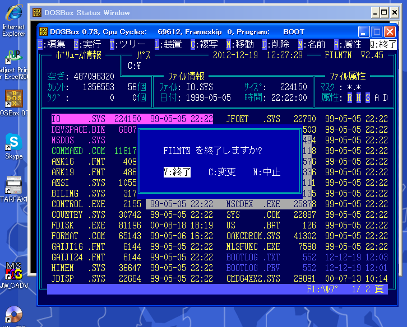This screenshot has height=327, width=407.
Task: Select the FORMAT.COM file
Action: click(x=132, y=236)
